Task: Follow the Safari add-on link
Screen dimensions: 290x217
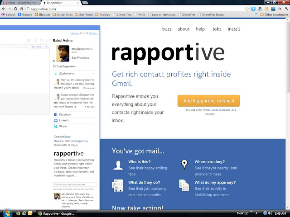Action: tap(215, 110)
